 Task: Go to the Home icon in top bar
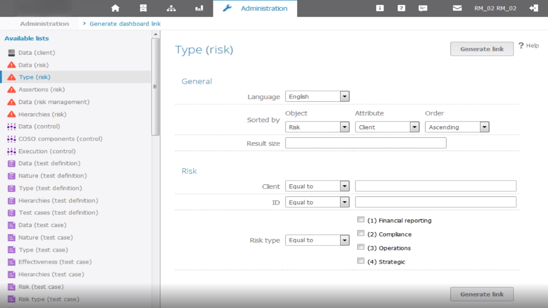(x=115, y=8)
